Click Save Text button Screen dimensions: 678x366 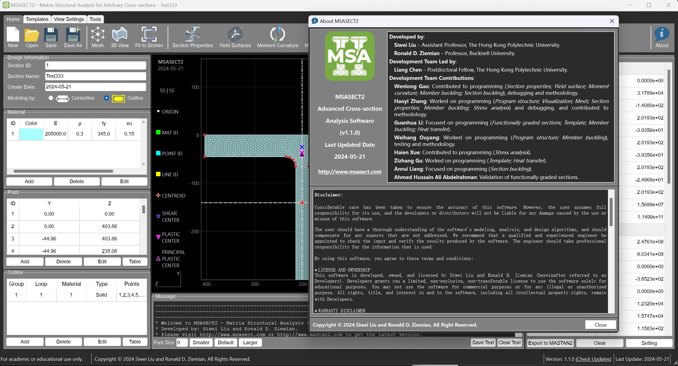[483, 342]
